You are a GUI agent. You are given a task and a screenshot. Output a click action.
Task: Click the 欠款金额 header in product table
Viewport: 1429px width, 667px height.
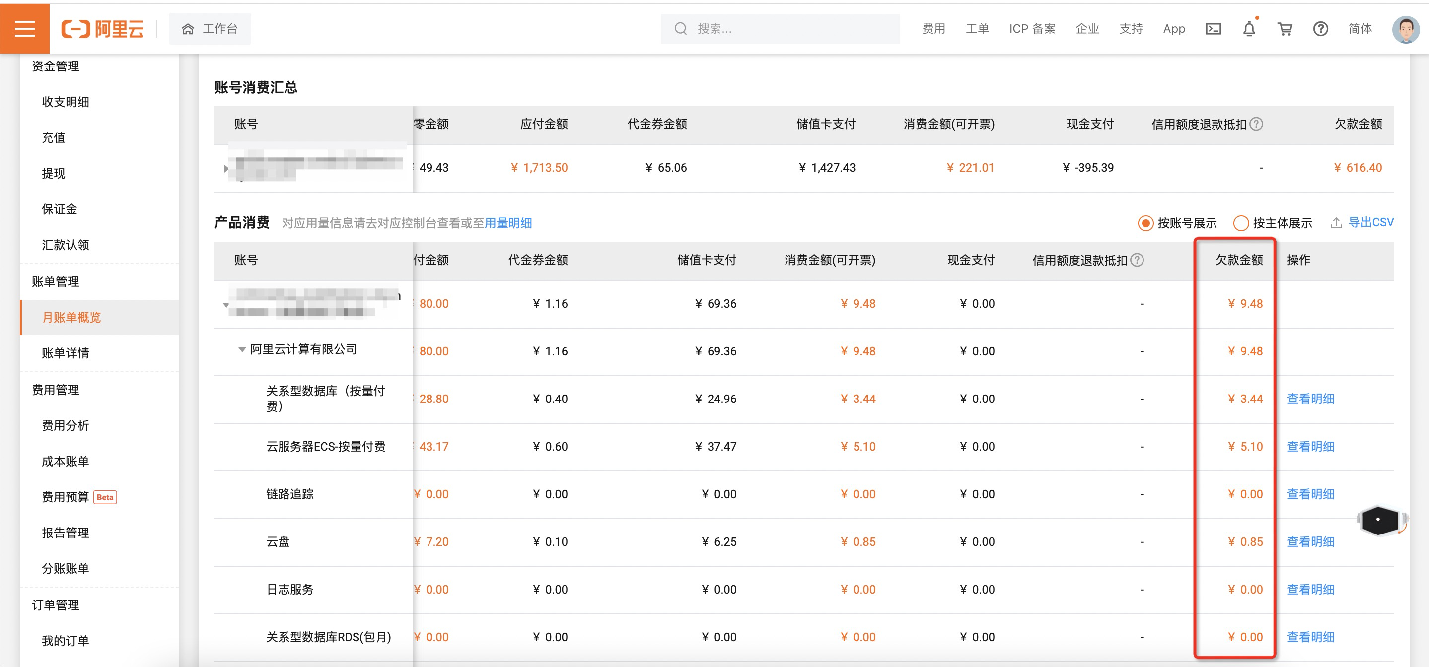click(x=1239, y=260)
